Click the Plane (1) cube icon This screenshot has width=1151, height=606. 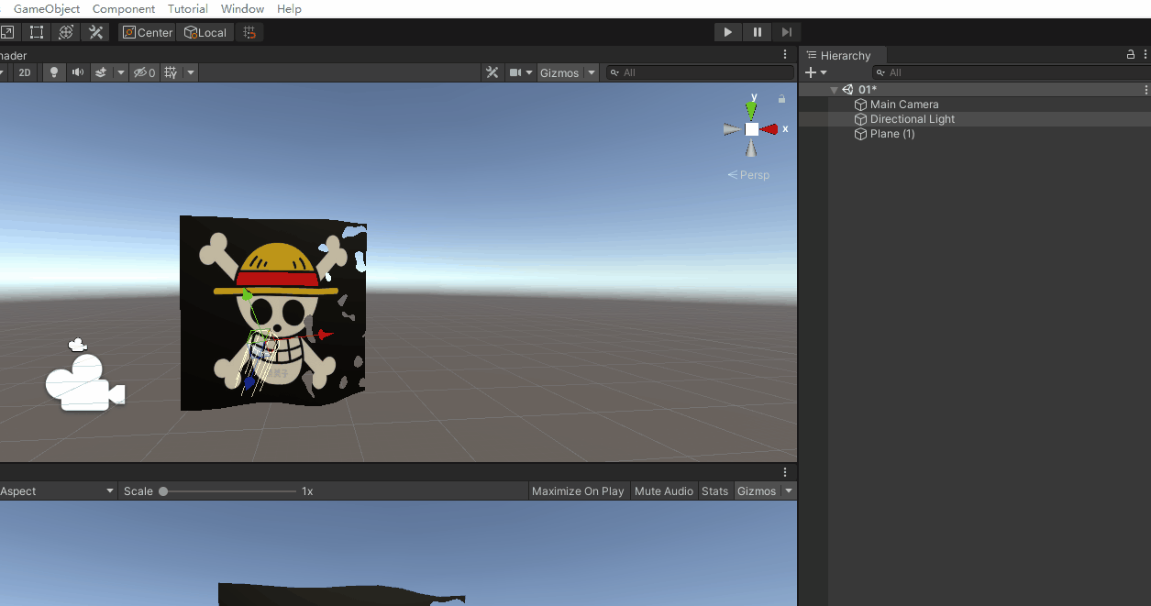coord(860,134)
